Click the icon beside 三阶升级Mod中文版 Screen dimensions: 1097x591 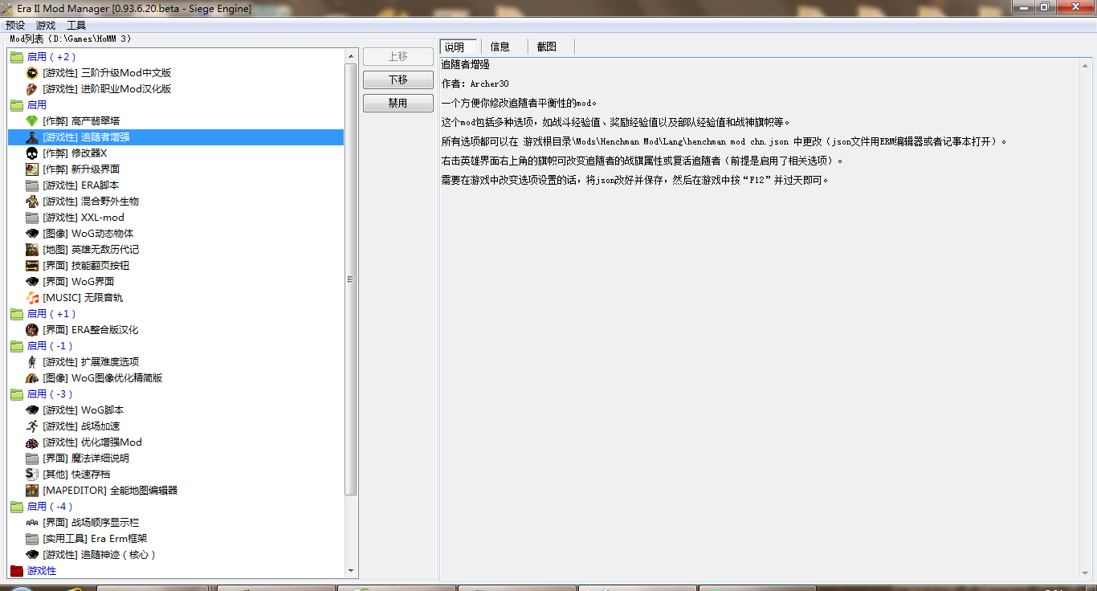click(x=31, y=73)
